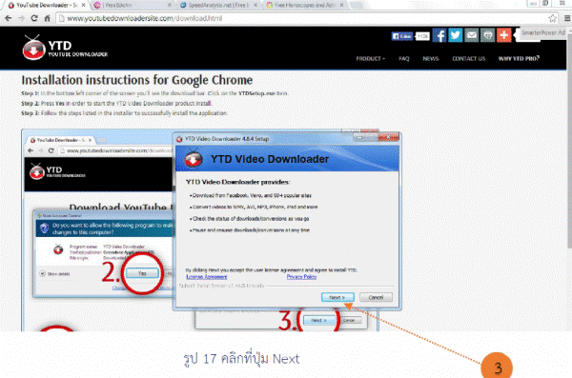
Task: Click the browser reload icon
Action: pos(34,18)
